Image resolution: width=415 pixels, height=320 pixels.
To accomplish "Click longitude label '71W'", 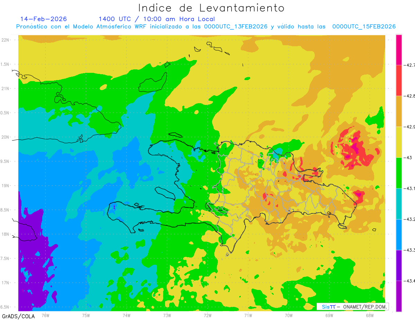I will click(x=248, y=315).
